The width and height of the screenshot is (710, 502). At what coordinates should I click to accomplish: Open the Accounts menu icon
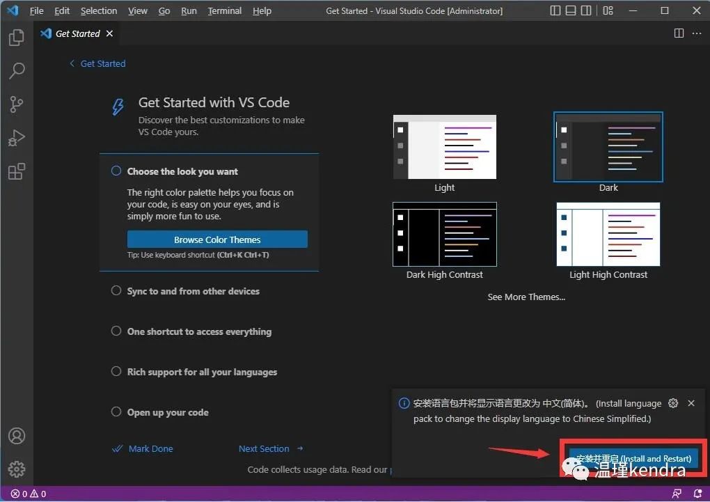17,436
